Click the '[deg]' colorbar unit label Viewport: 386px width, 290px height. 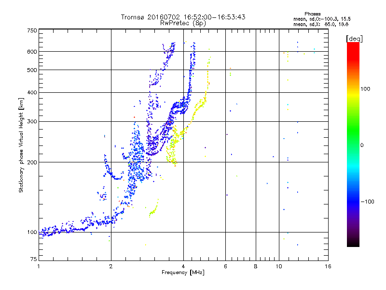[354, 39]
